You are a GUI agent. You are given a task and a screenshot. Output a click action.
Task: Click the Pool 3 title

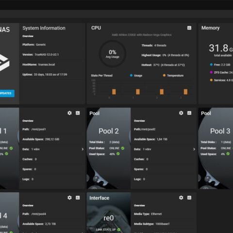(x=220, y=131)
